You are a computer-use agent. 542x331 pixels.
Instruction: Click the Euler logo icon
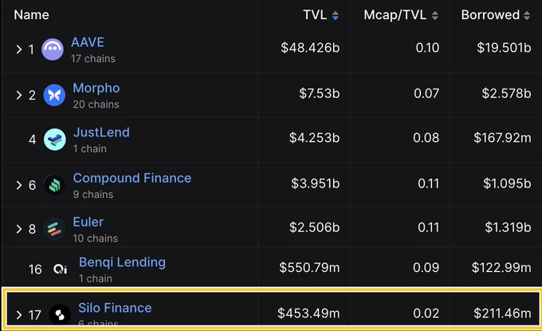pos(54,229)
